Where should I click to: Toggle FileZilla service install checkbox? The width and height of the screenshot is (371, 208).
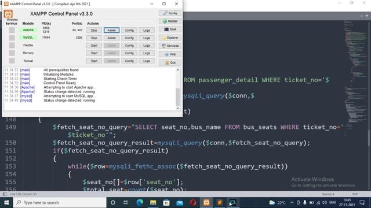[12, 45]
